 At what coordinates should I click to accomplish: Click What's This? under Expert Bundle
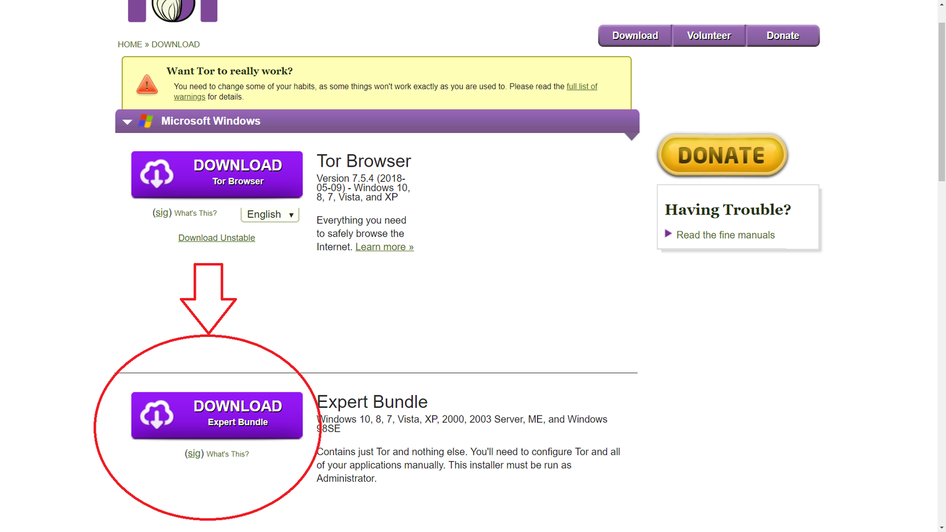coord(228,454)
